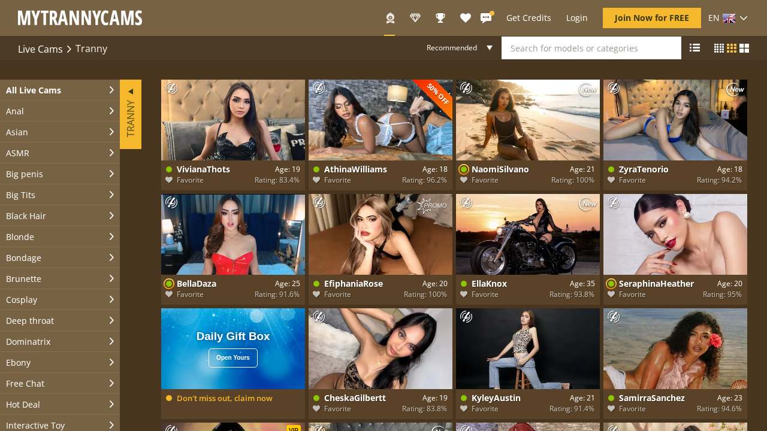Open the chat messages icon
767x431 pixels.
pos(486,18)
